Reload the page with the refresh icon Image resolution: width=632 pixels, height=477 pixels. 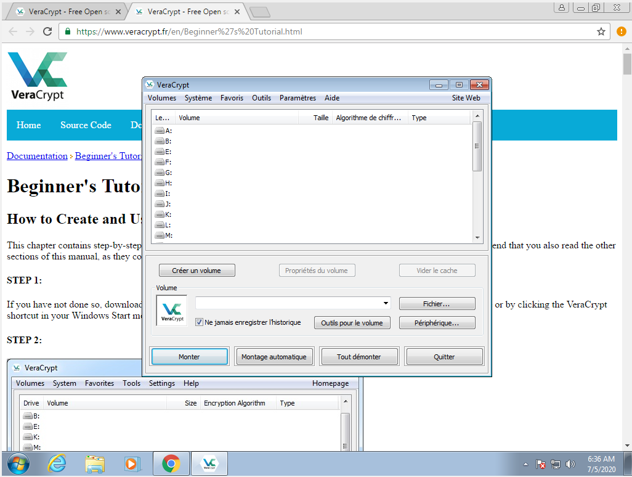[47, 31]
